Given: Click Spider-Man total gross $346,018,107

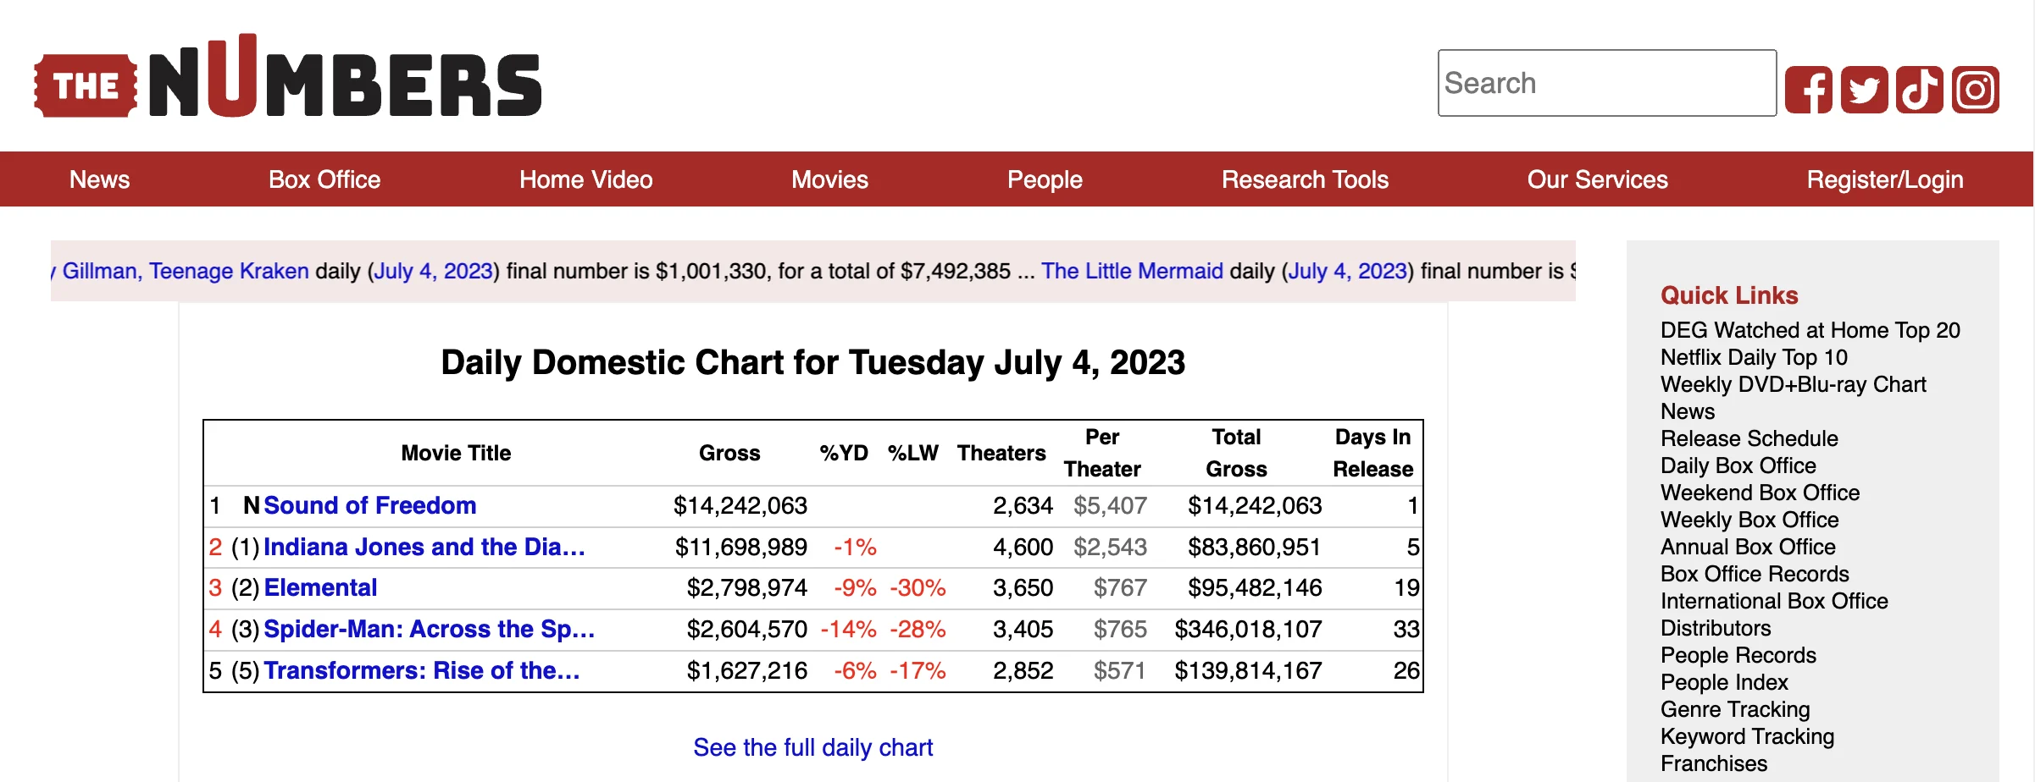Looking at the screenshot, I should pos(1248,629).
